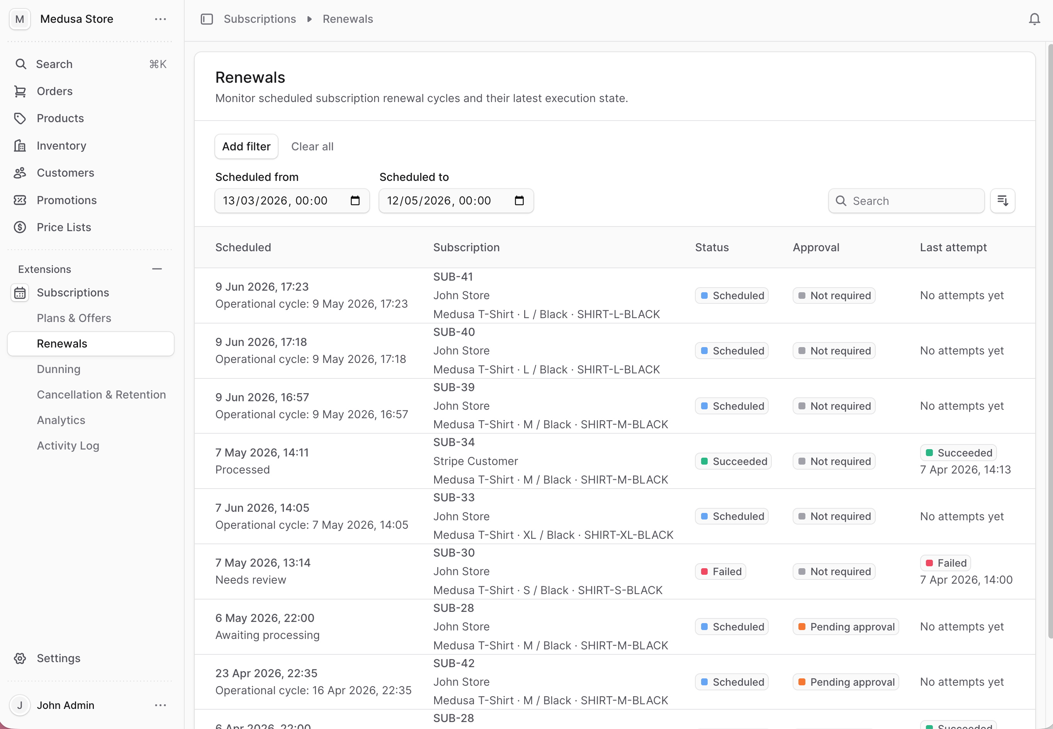Click Subscriptions breadcrumb link
The width and height of the screenshot is (1053, 729).
click(x=260, y=19)
